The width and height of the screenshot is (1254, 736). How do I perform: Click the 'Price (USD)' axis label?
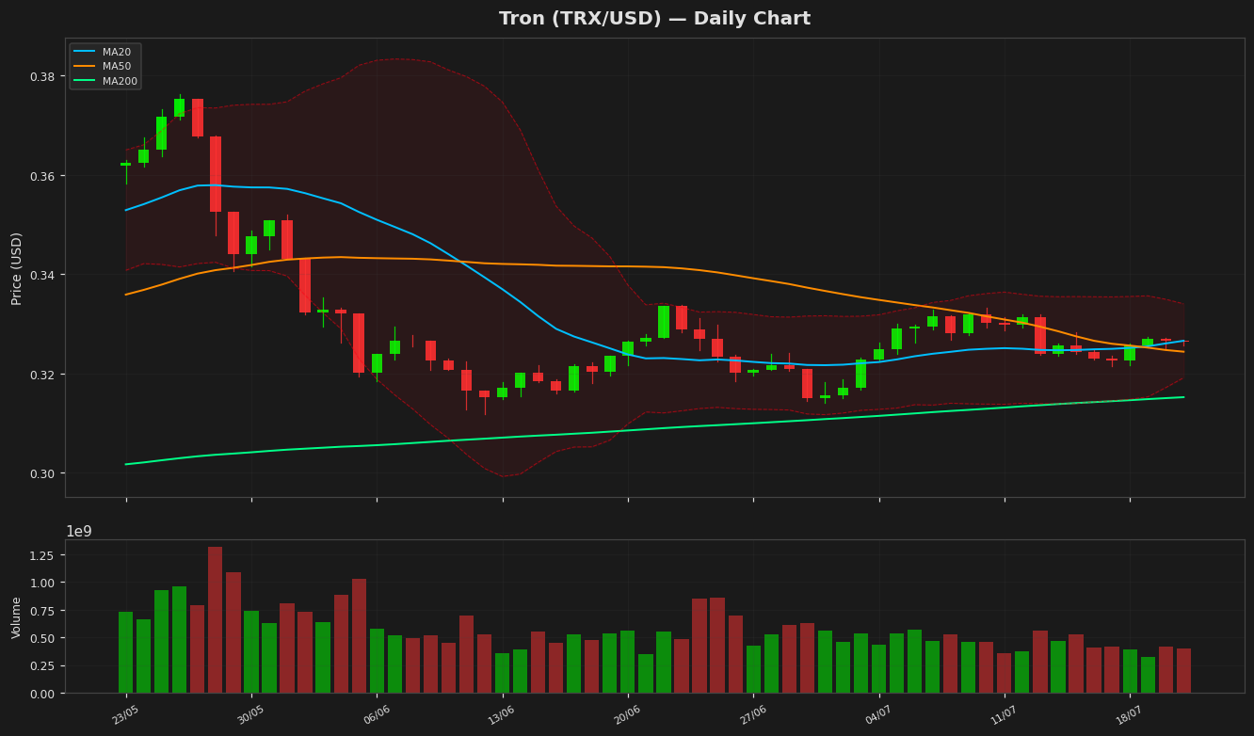point(17,268)
